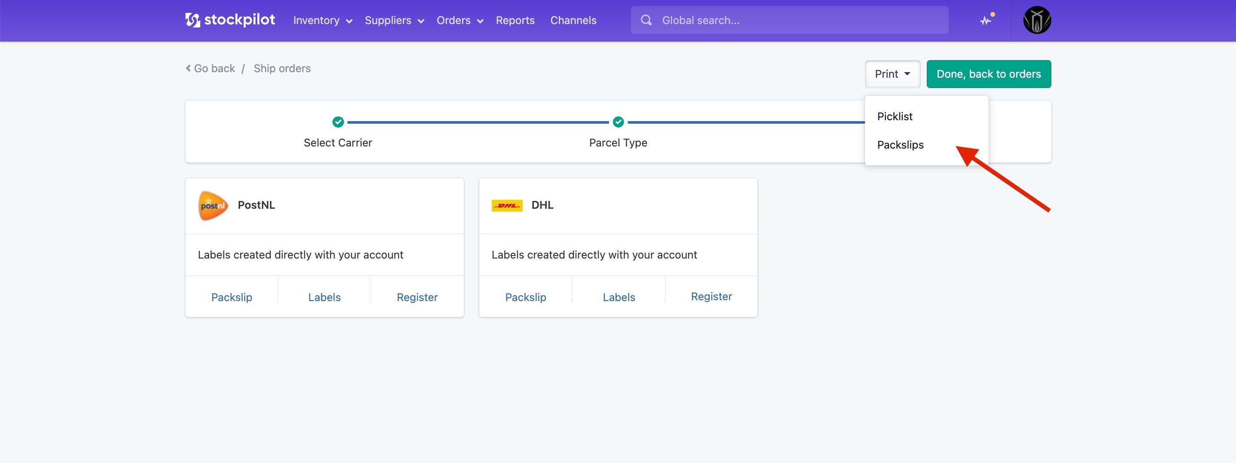Focus the Global search field
This screenshot has width=1236, height=463.
click(789, 20)
